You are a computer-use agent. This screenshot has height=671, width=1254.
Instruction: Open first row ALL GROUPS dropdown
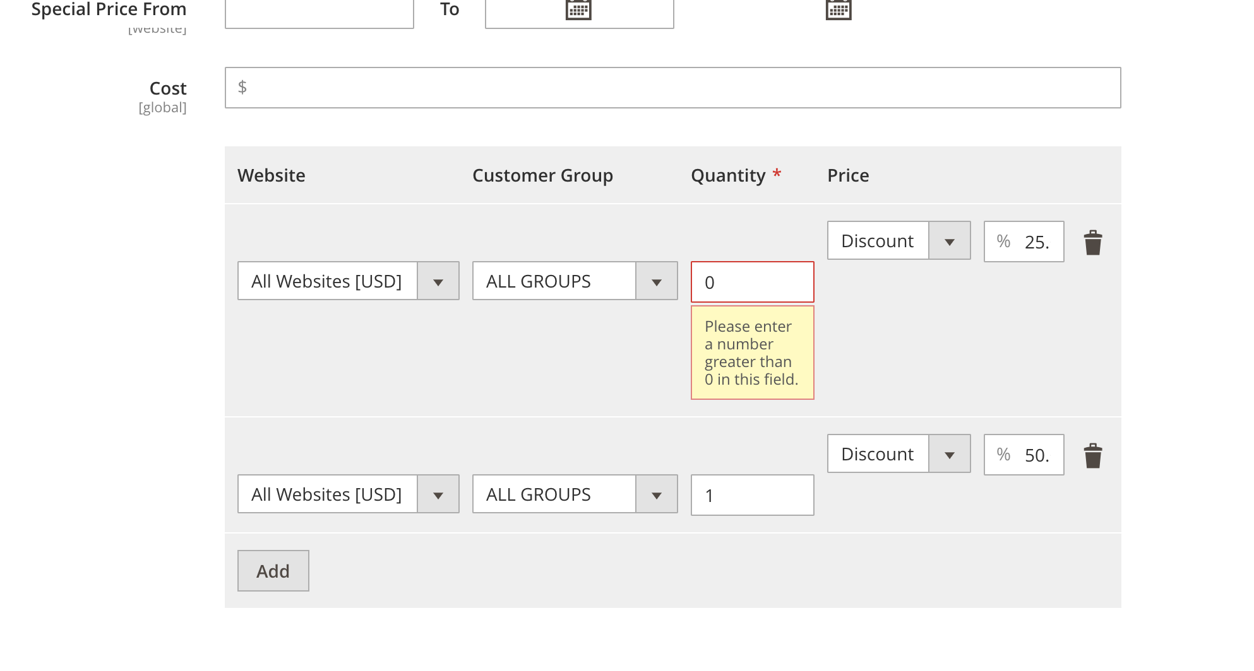point(575,281)
